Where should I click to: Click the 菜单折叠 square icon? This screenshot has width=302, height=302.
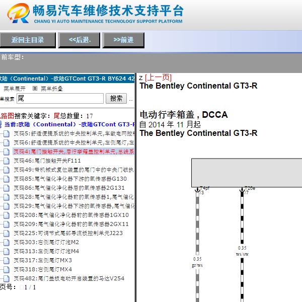pyautogui.click(x=35, y=89)
